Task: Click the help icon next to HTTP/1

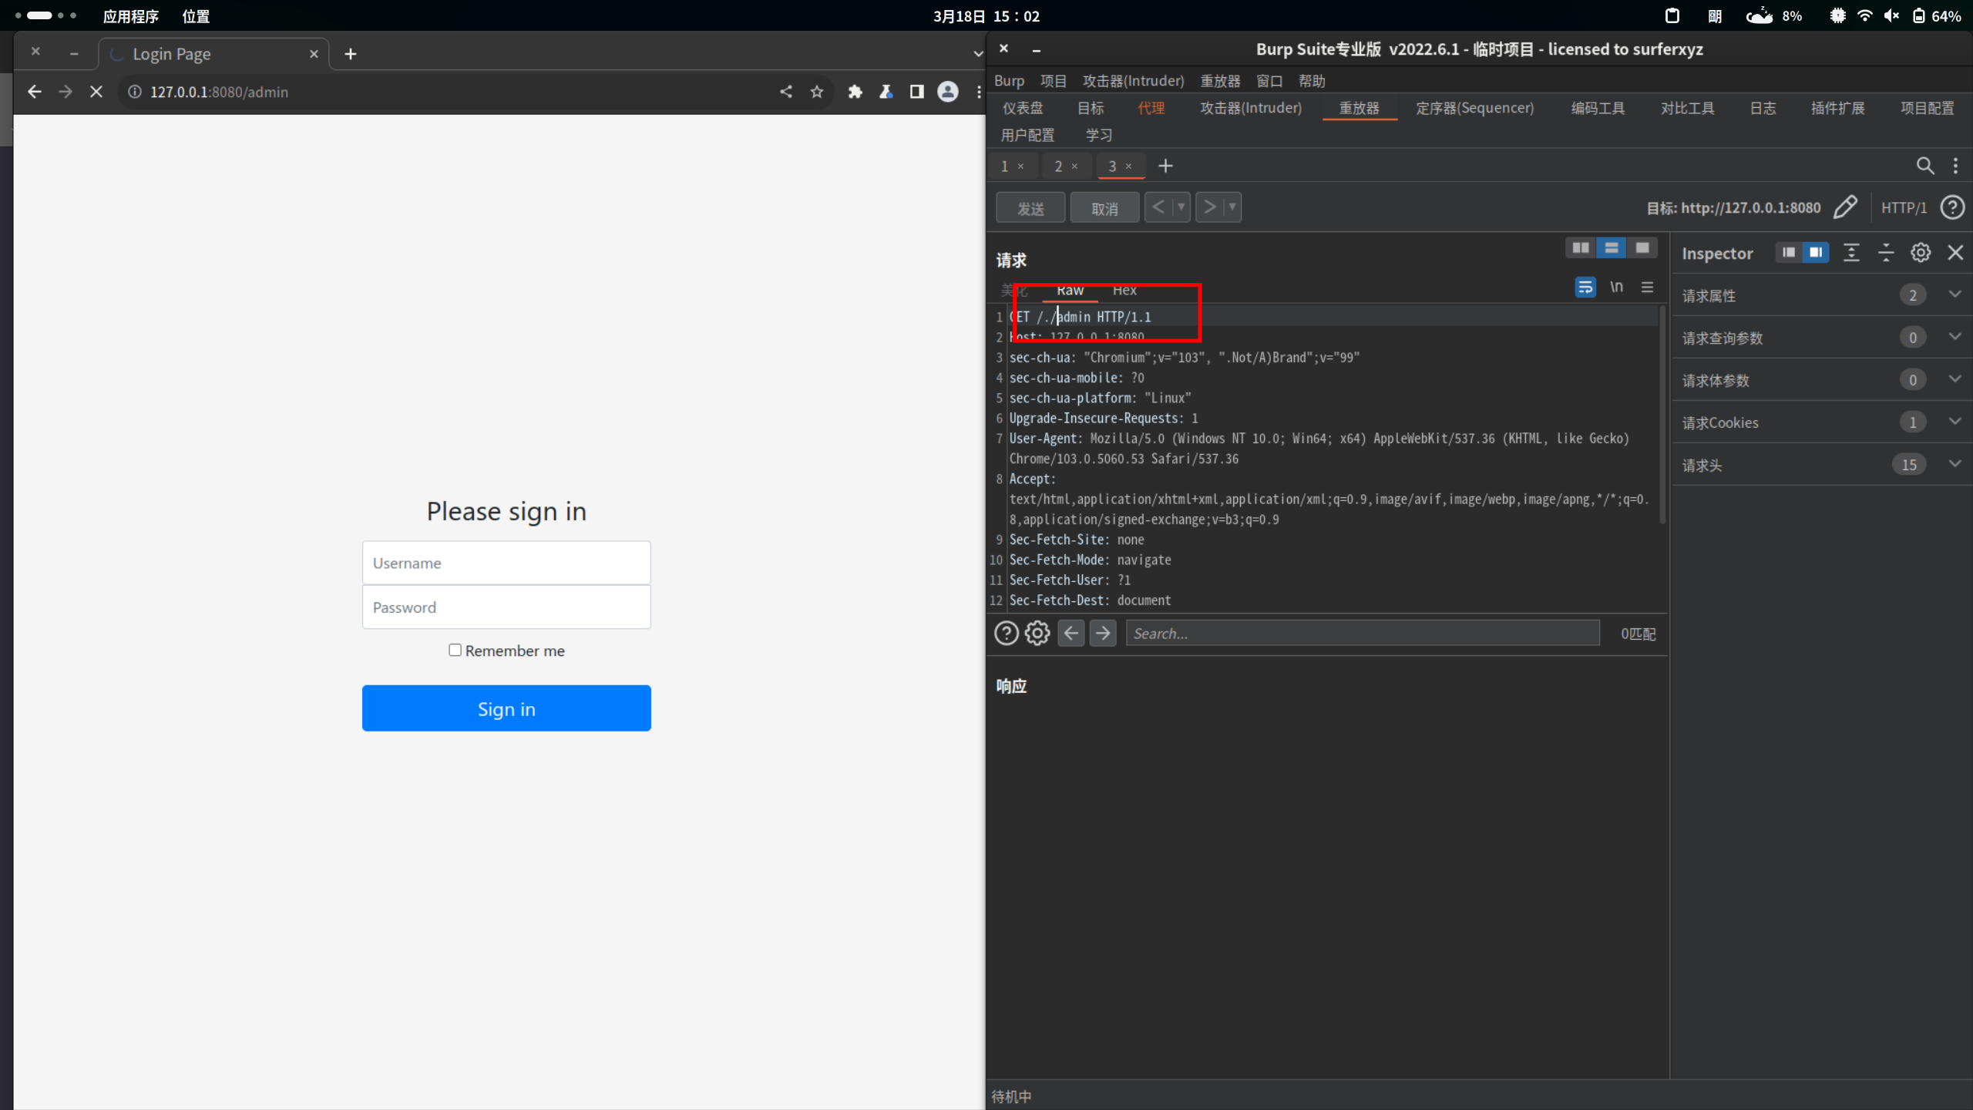Action: pyautogui.click(x=1952, y=207)
